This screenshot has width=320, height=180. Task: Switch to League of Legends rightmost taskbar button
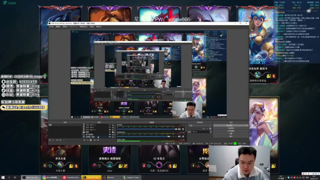coord(132,178)
